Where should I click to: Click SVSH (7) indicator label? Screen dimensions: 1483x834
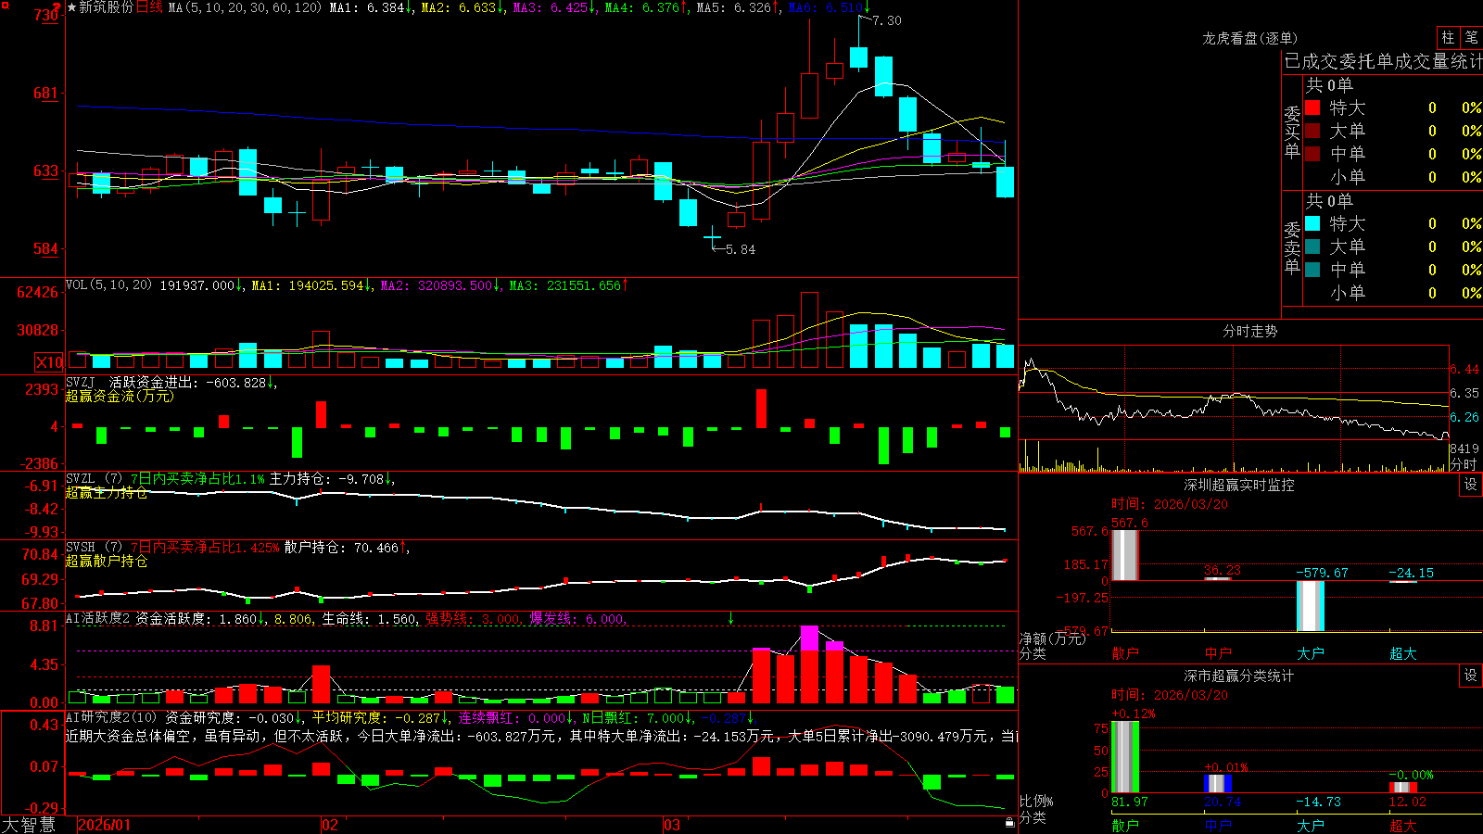tap(95, 547)
